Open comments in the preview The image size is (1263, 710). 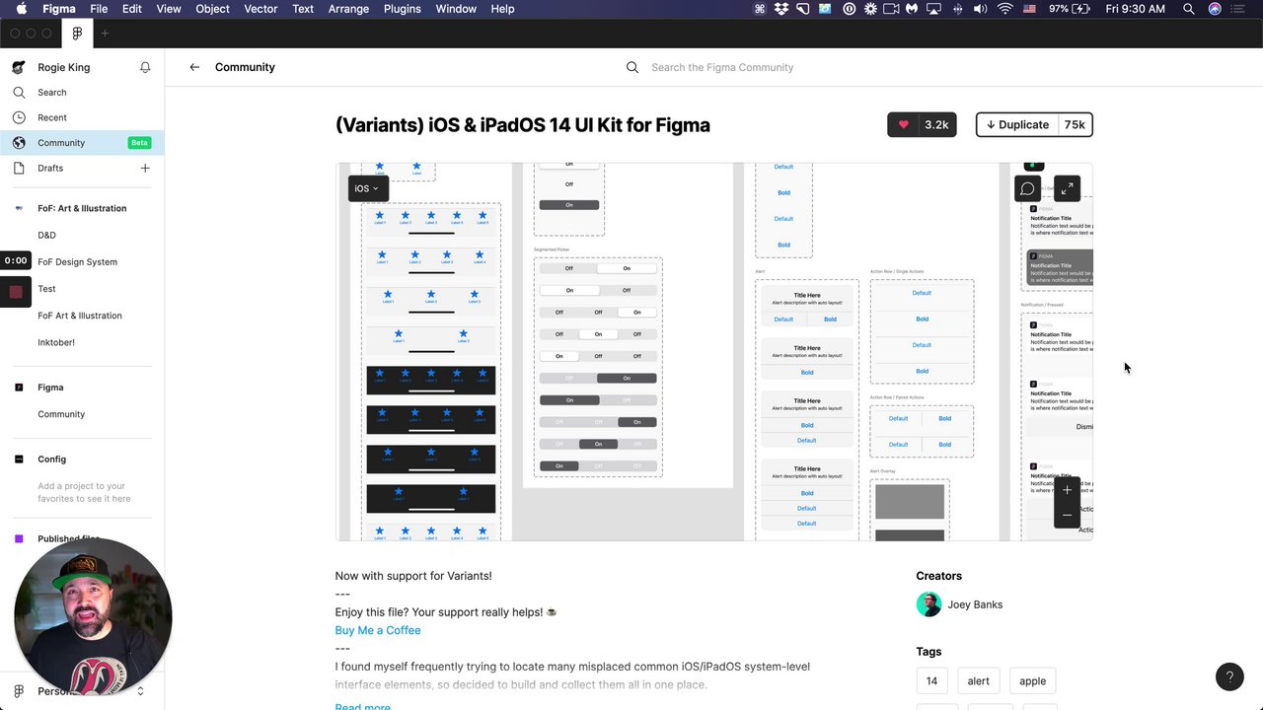click(x=1027, y=188)
